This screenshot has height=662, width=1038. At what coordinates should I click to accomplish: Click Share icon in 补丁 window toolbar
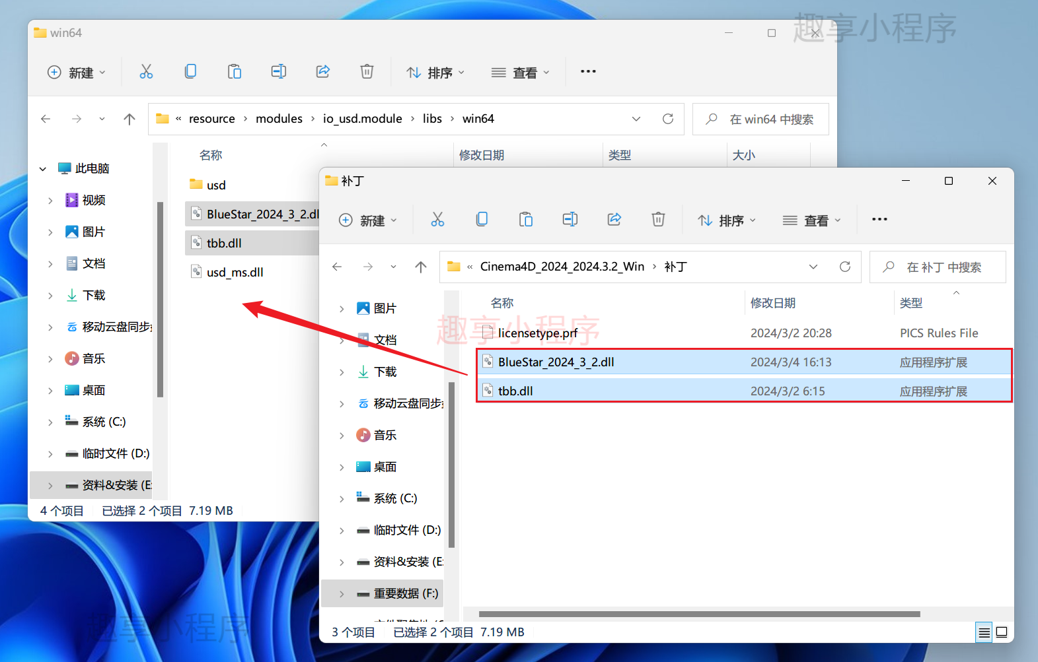tap(614, 219)
